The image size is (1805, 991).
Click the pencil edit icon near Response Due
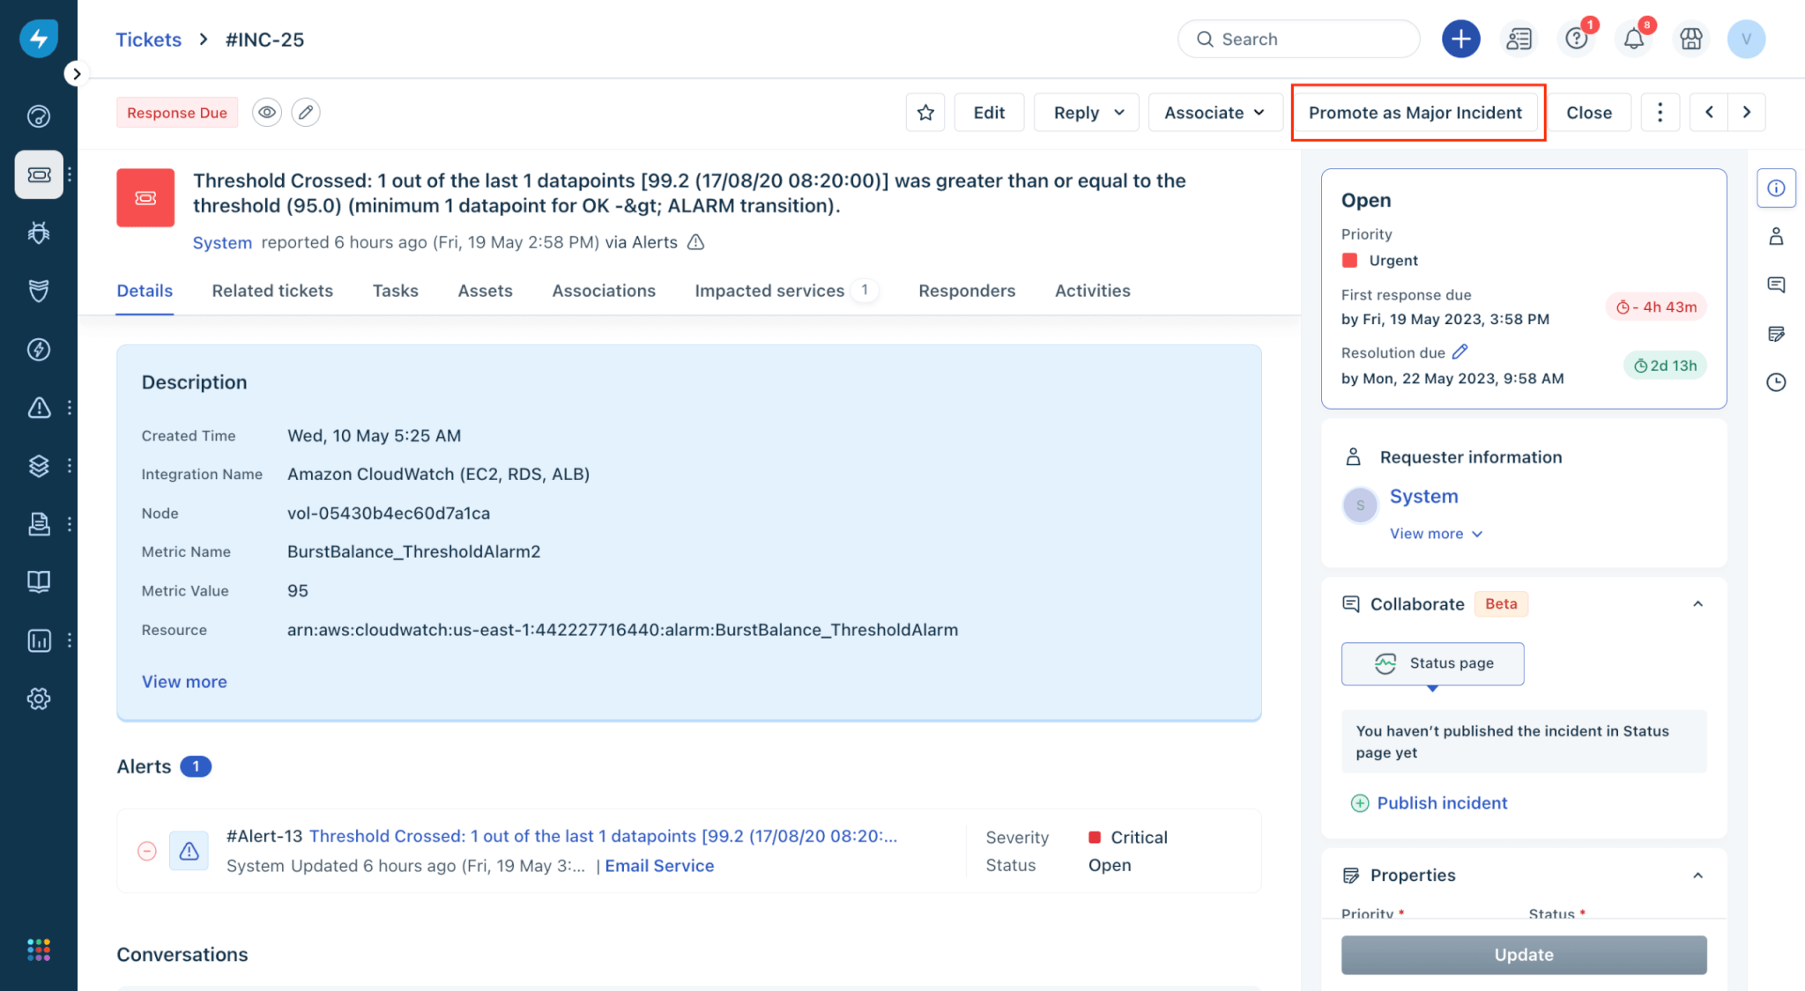pyautogui.click(x=306, y=113)
